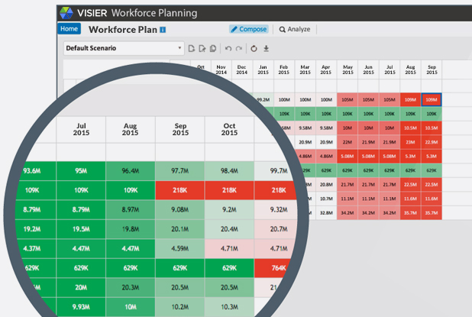Select the highlighted 109M cell under Sep 2015
This screenshot has width=472, height=317.
pos(432,99)
